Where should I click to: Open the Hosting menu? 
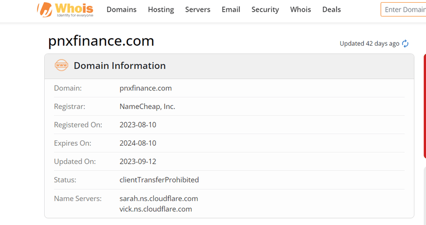161,10
